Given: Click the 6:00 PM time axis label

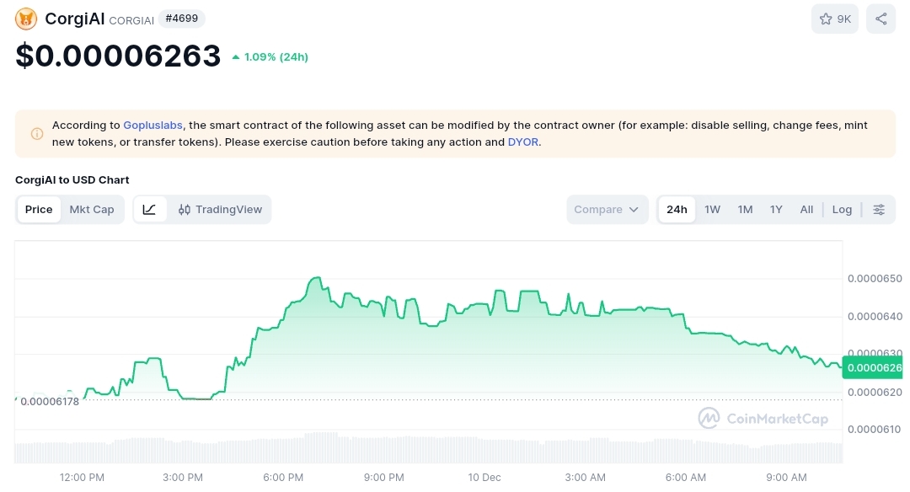Looking at the screenshot, I should coord(282,478).
